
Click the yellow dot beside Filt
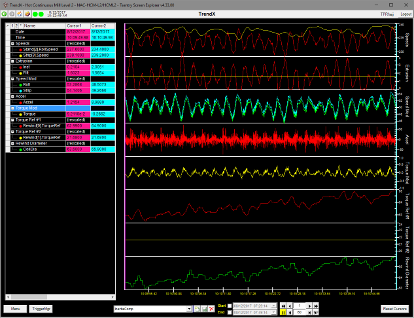(x=20, y=73)
